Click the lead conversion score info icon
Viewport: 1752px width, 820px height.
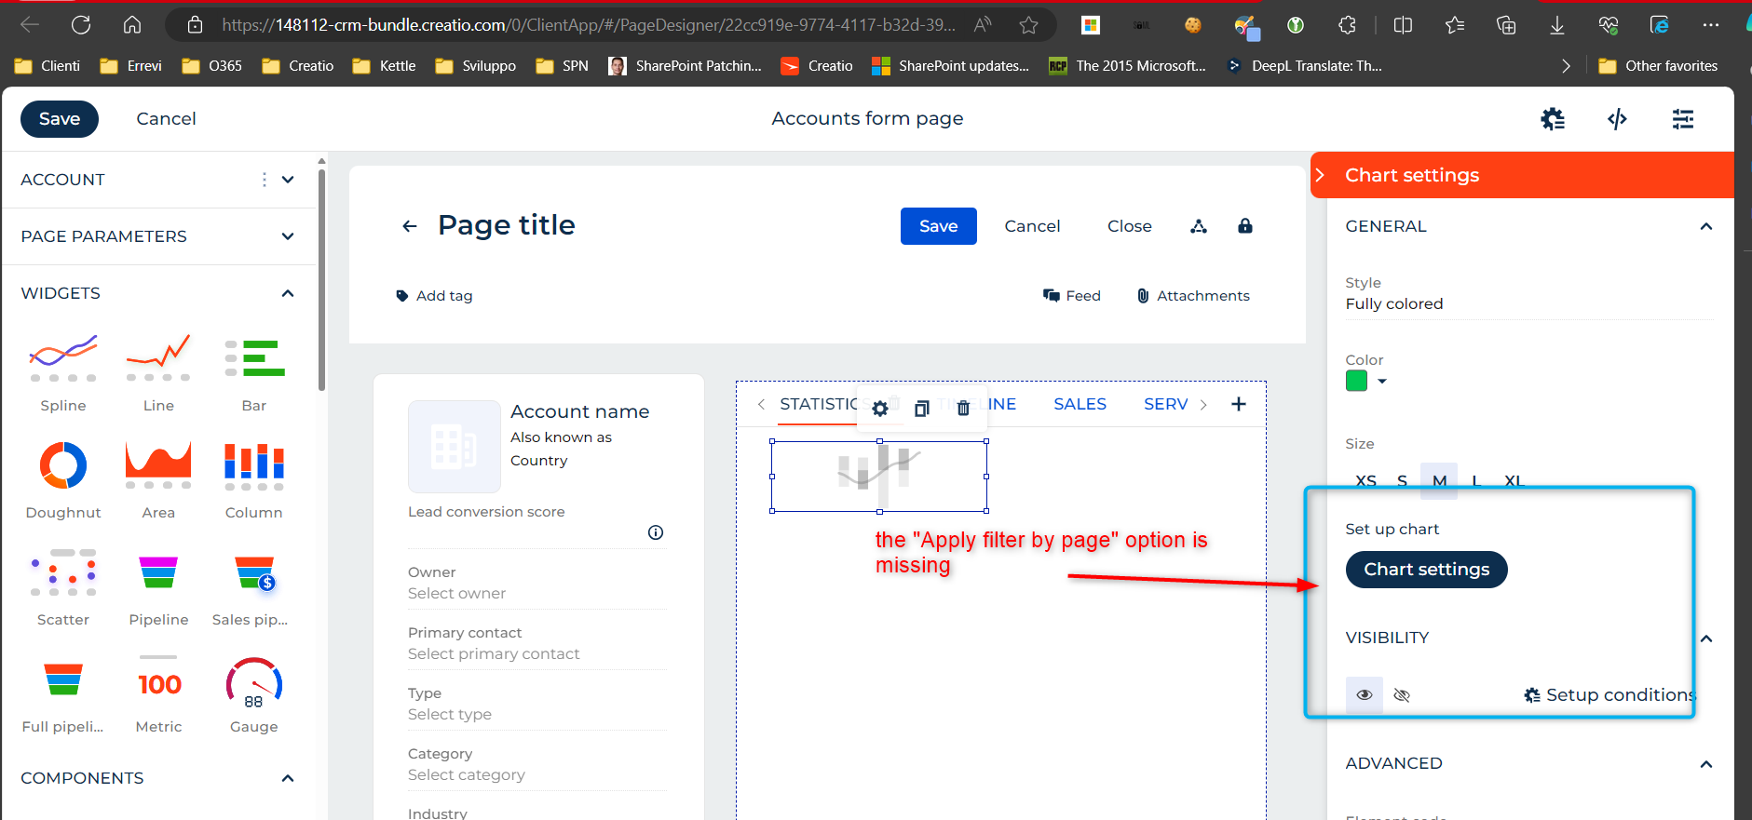656,532
